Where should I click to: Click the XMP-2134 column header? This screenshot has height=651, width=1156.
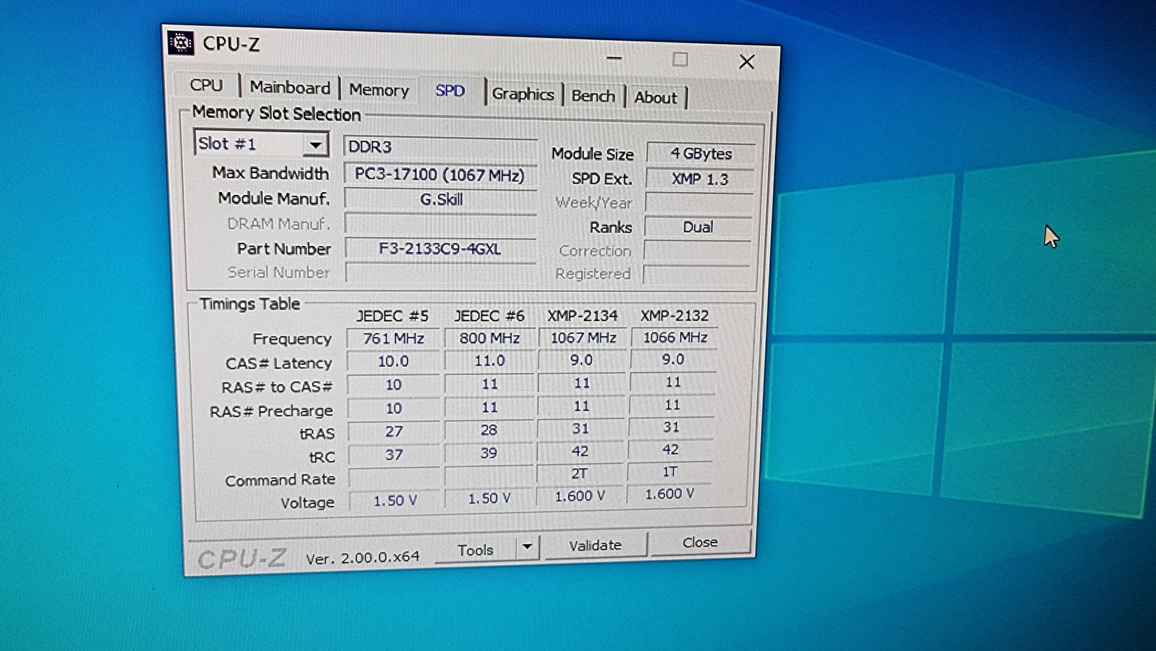(x=583, y=316)
